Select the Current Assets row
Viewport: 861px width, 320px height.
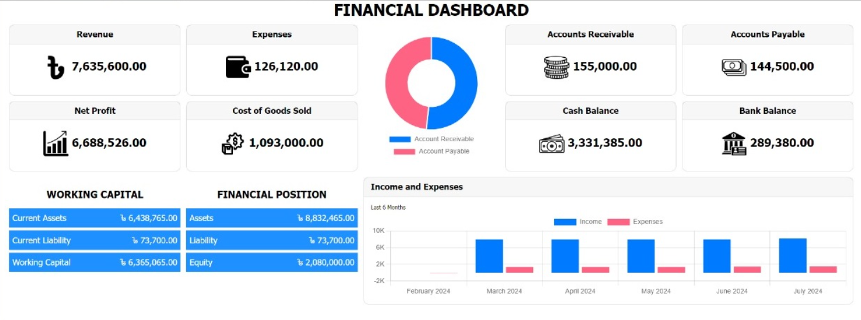(x=95, y=218)
